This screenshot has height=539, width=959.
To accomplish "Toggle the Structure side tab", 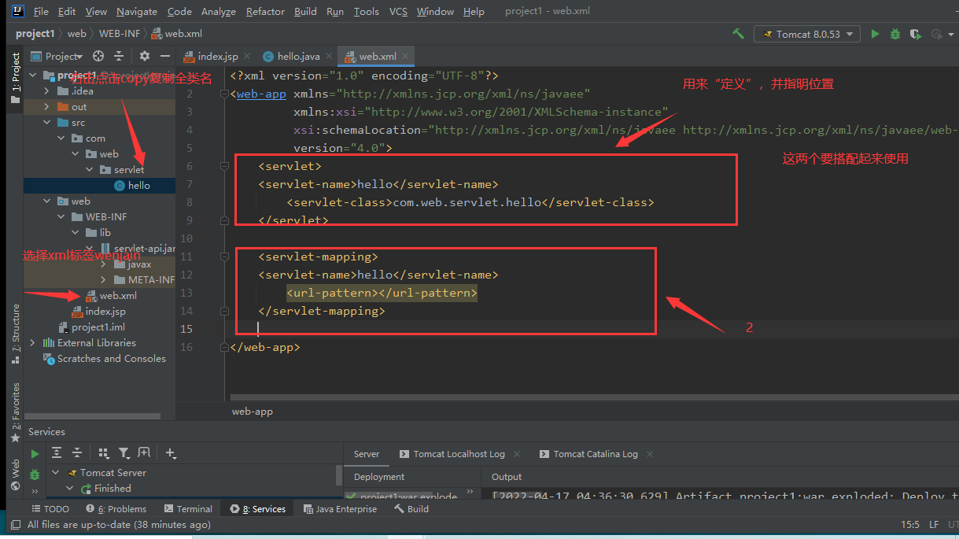I will tap(15, 334).
